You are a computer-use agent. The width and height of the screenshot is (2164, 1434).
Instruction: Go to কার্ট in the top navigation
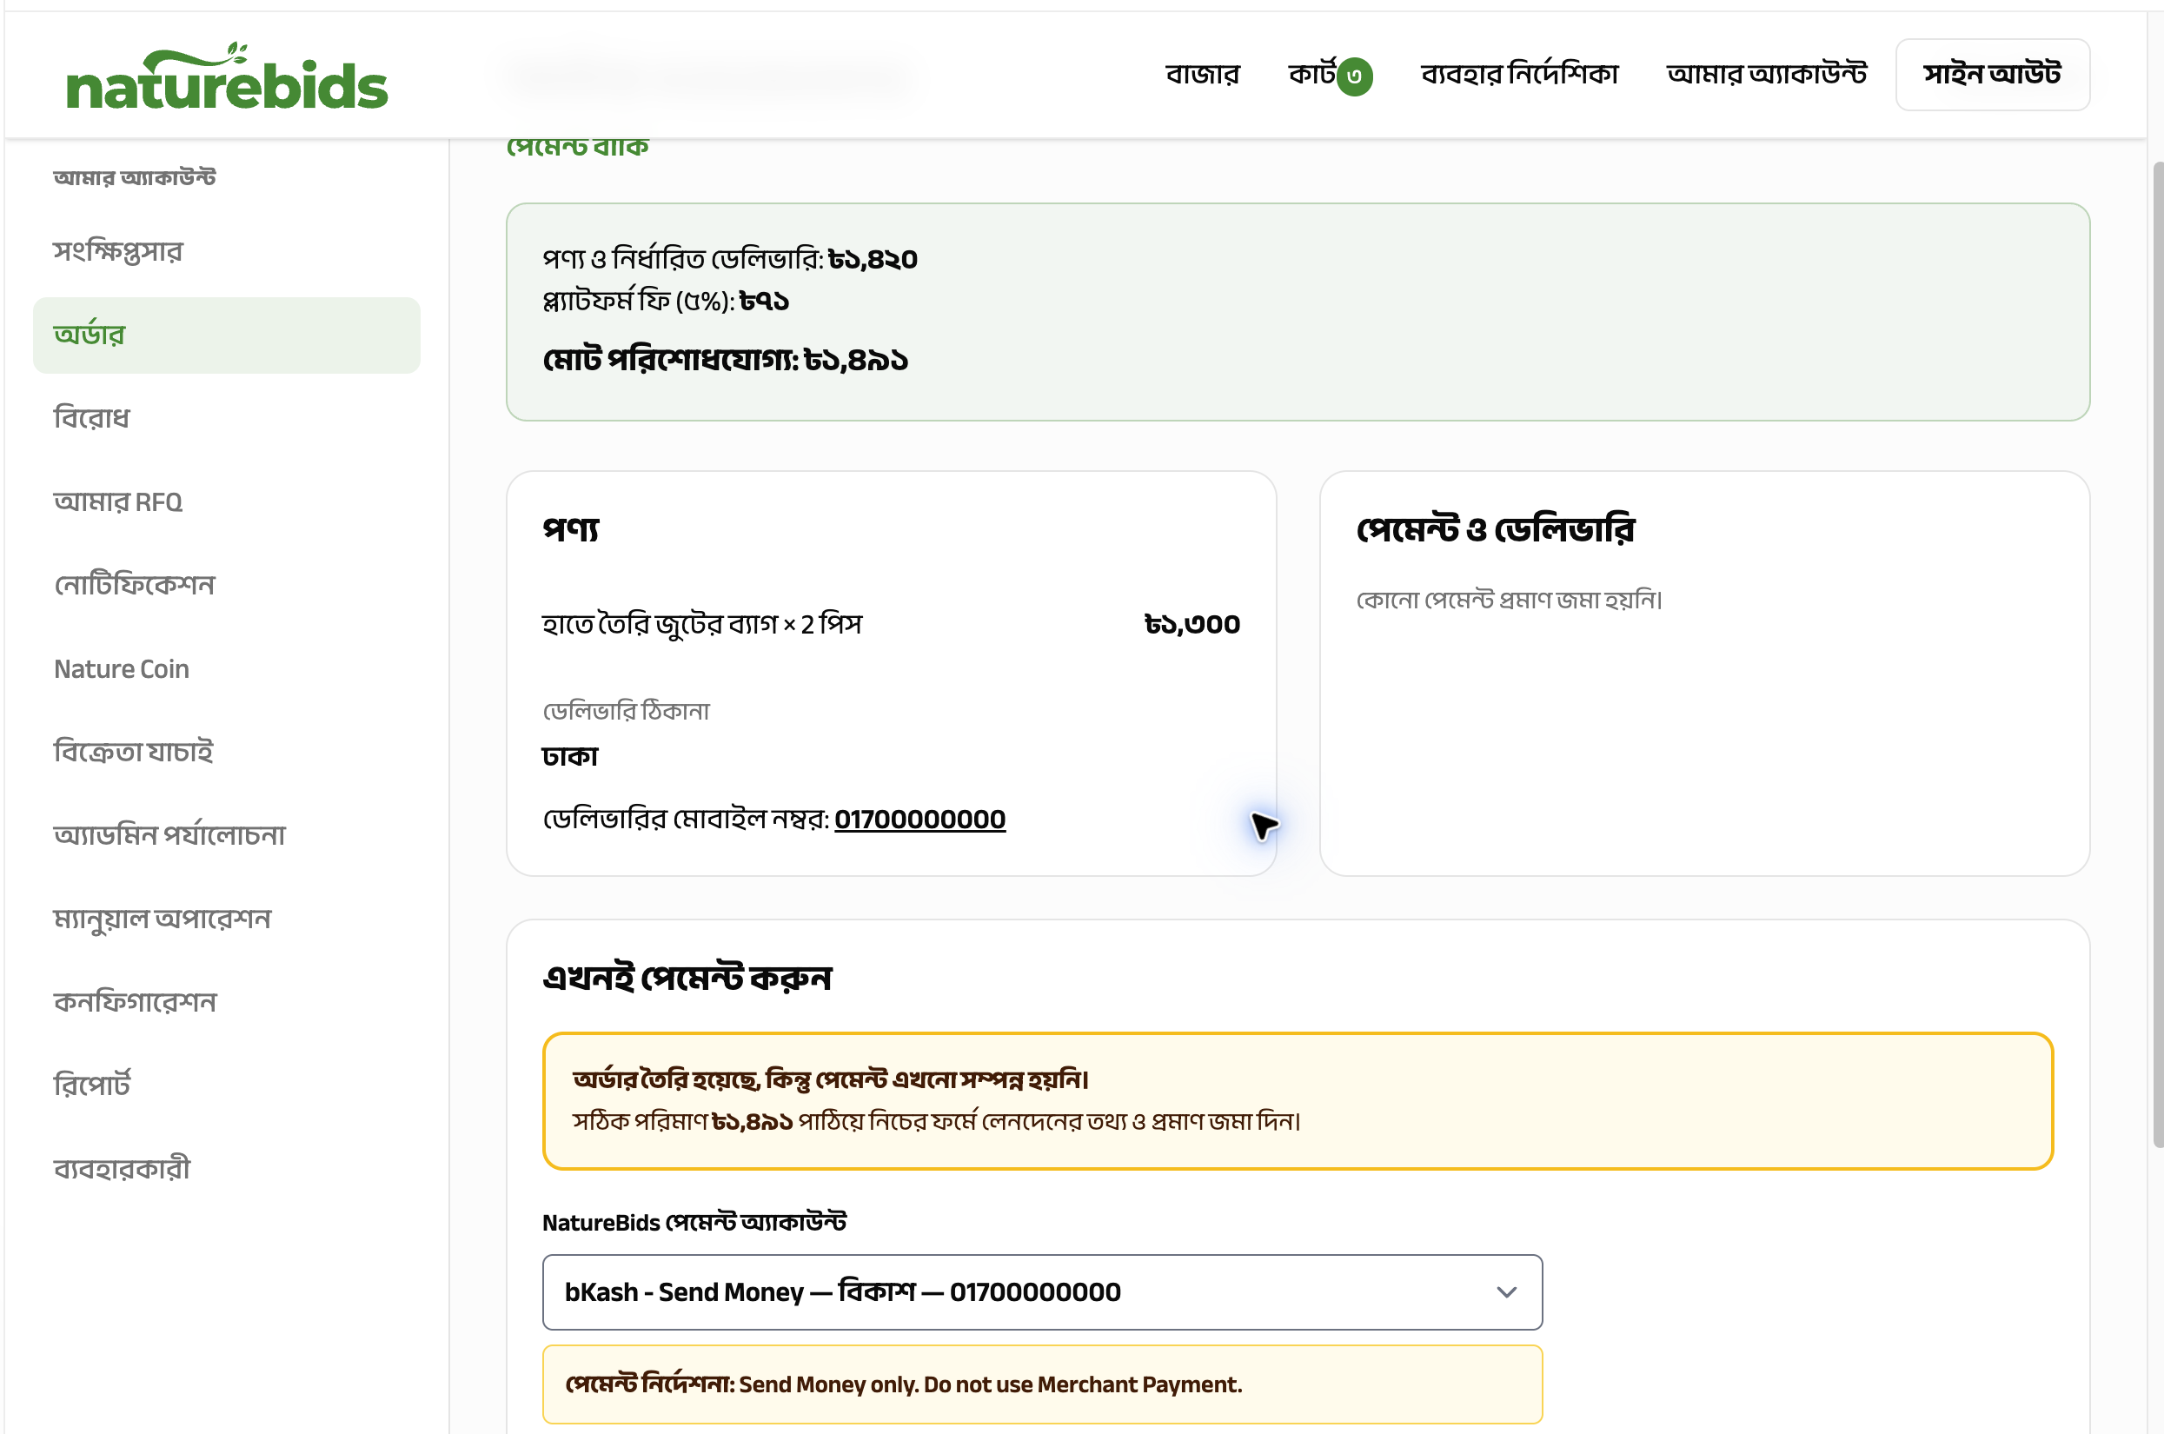(1312, 74)
